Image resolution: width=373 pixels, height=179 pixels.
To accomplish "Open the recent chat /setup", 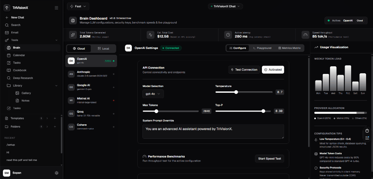I will [x=11, y=145].
